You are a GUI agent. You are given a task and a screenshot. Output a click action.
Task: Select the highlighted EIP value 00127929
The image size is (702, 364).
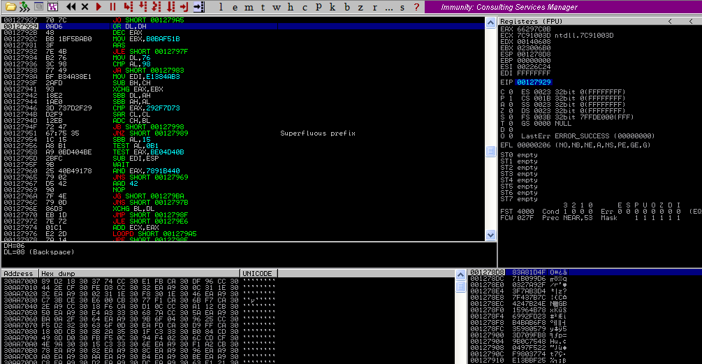537,82
